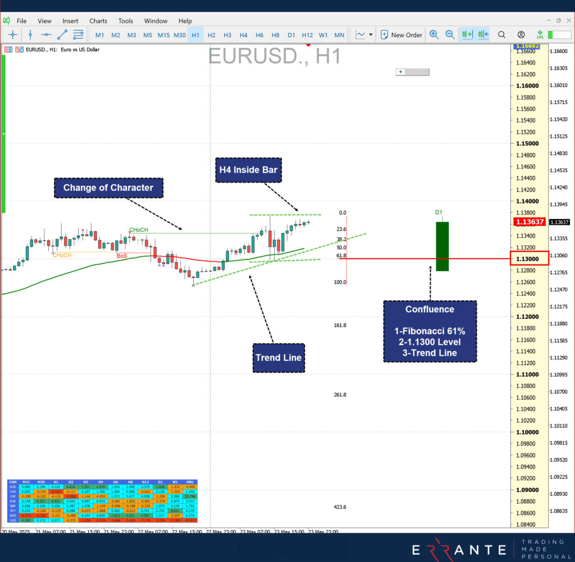Select the highlighted 1.13000 price on the scale
This screenshot has width=575, height=562.
tap(530, 258)
